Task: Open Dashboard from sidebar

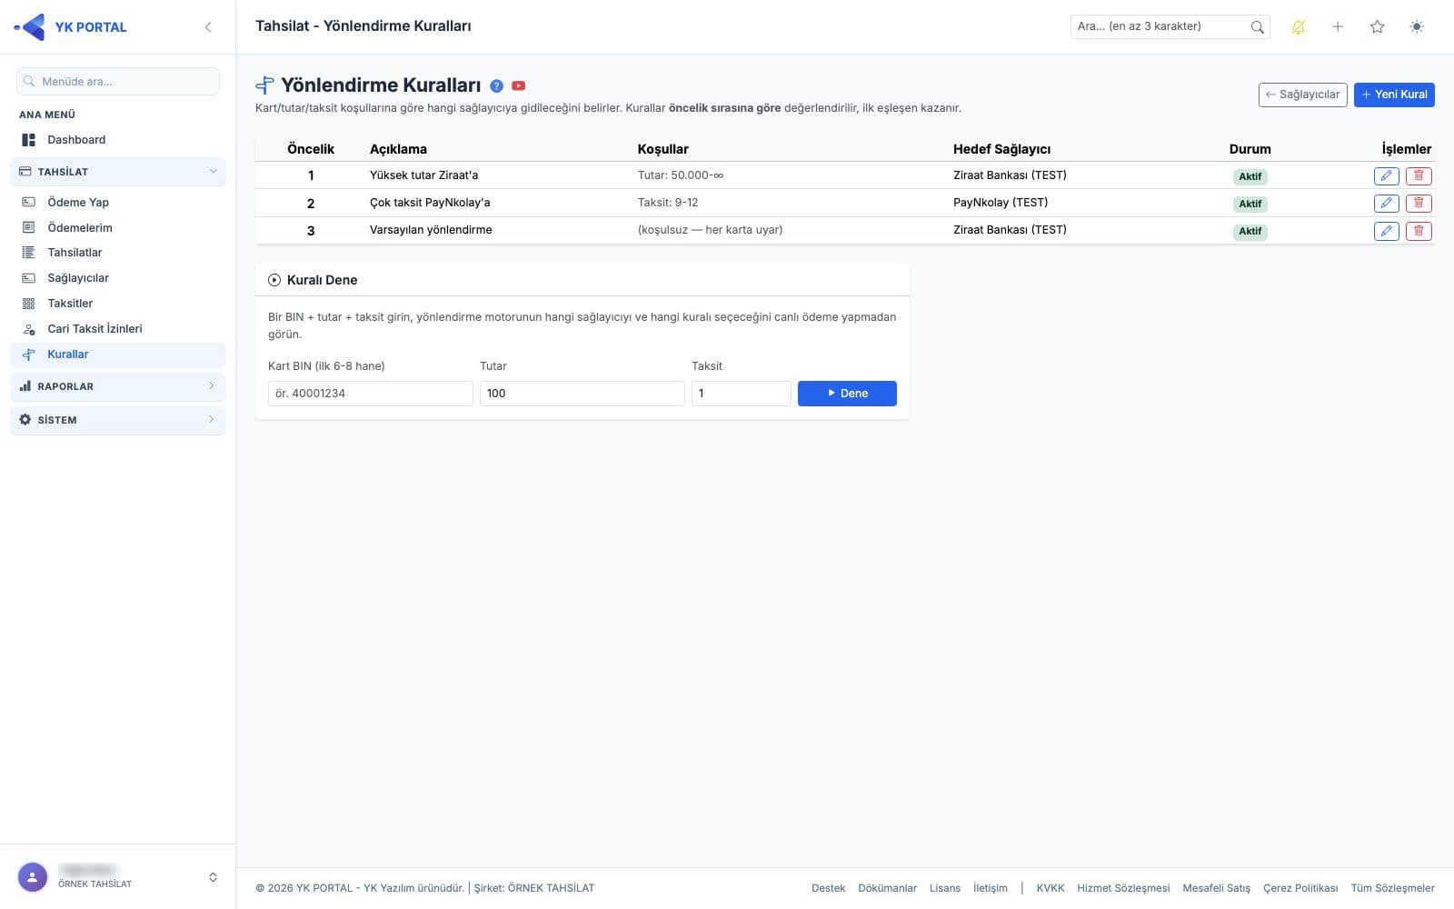Action: coord(118,140)
